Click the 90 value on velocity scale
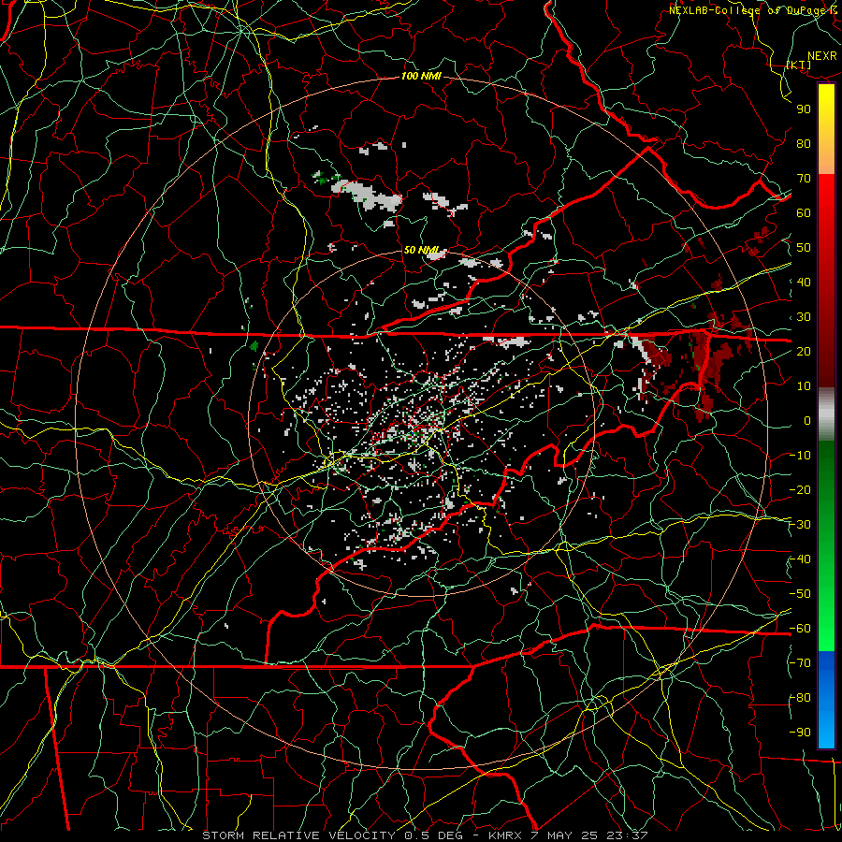The width and height of the screenshot is (842, 842). click(x=804, y=109)
